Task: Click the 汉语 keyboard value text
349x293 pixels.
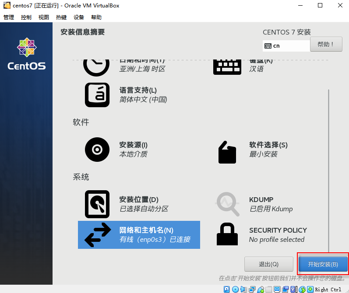Action: pyautogui.click(x=256, y=69)
